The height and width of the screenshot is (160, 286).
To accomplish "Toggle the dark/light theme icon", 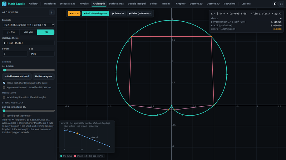I will click(x=275, y=4).
